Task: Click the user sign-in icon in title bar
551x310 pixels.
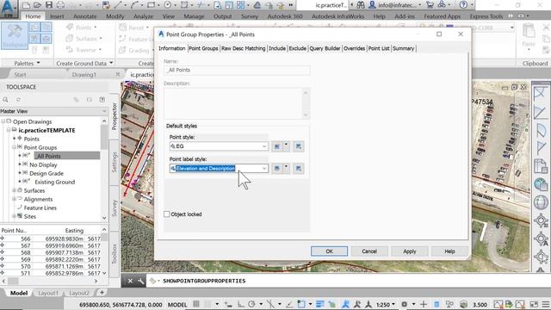Action: (372, 5)
